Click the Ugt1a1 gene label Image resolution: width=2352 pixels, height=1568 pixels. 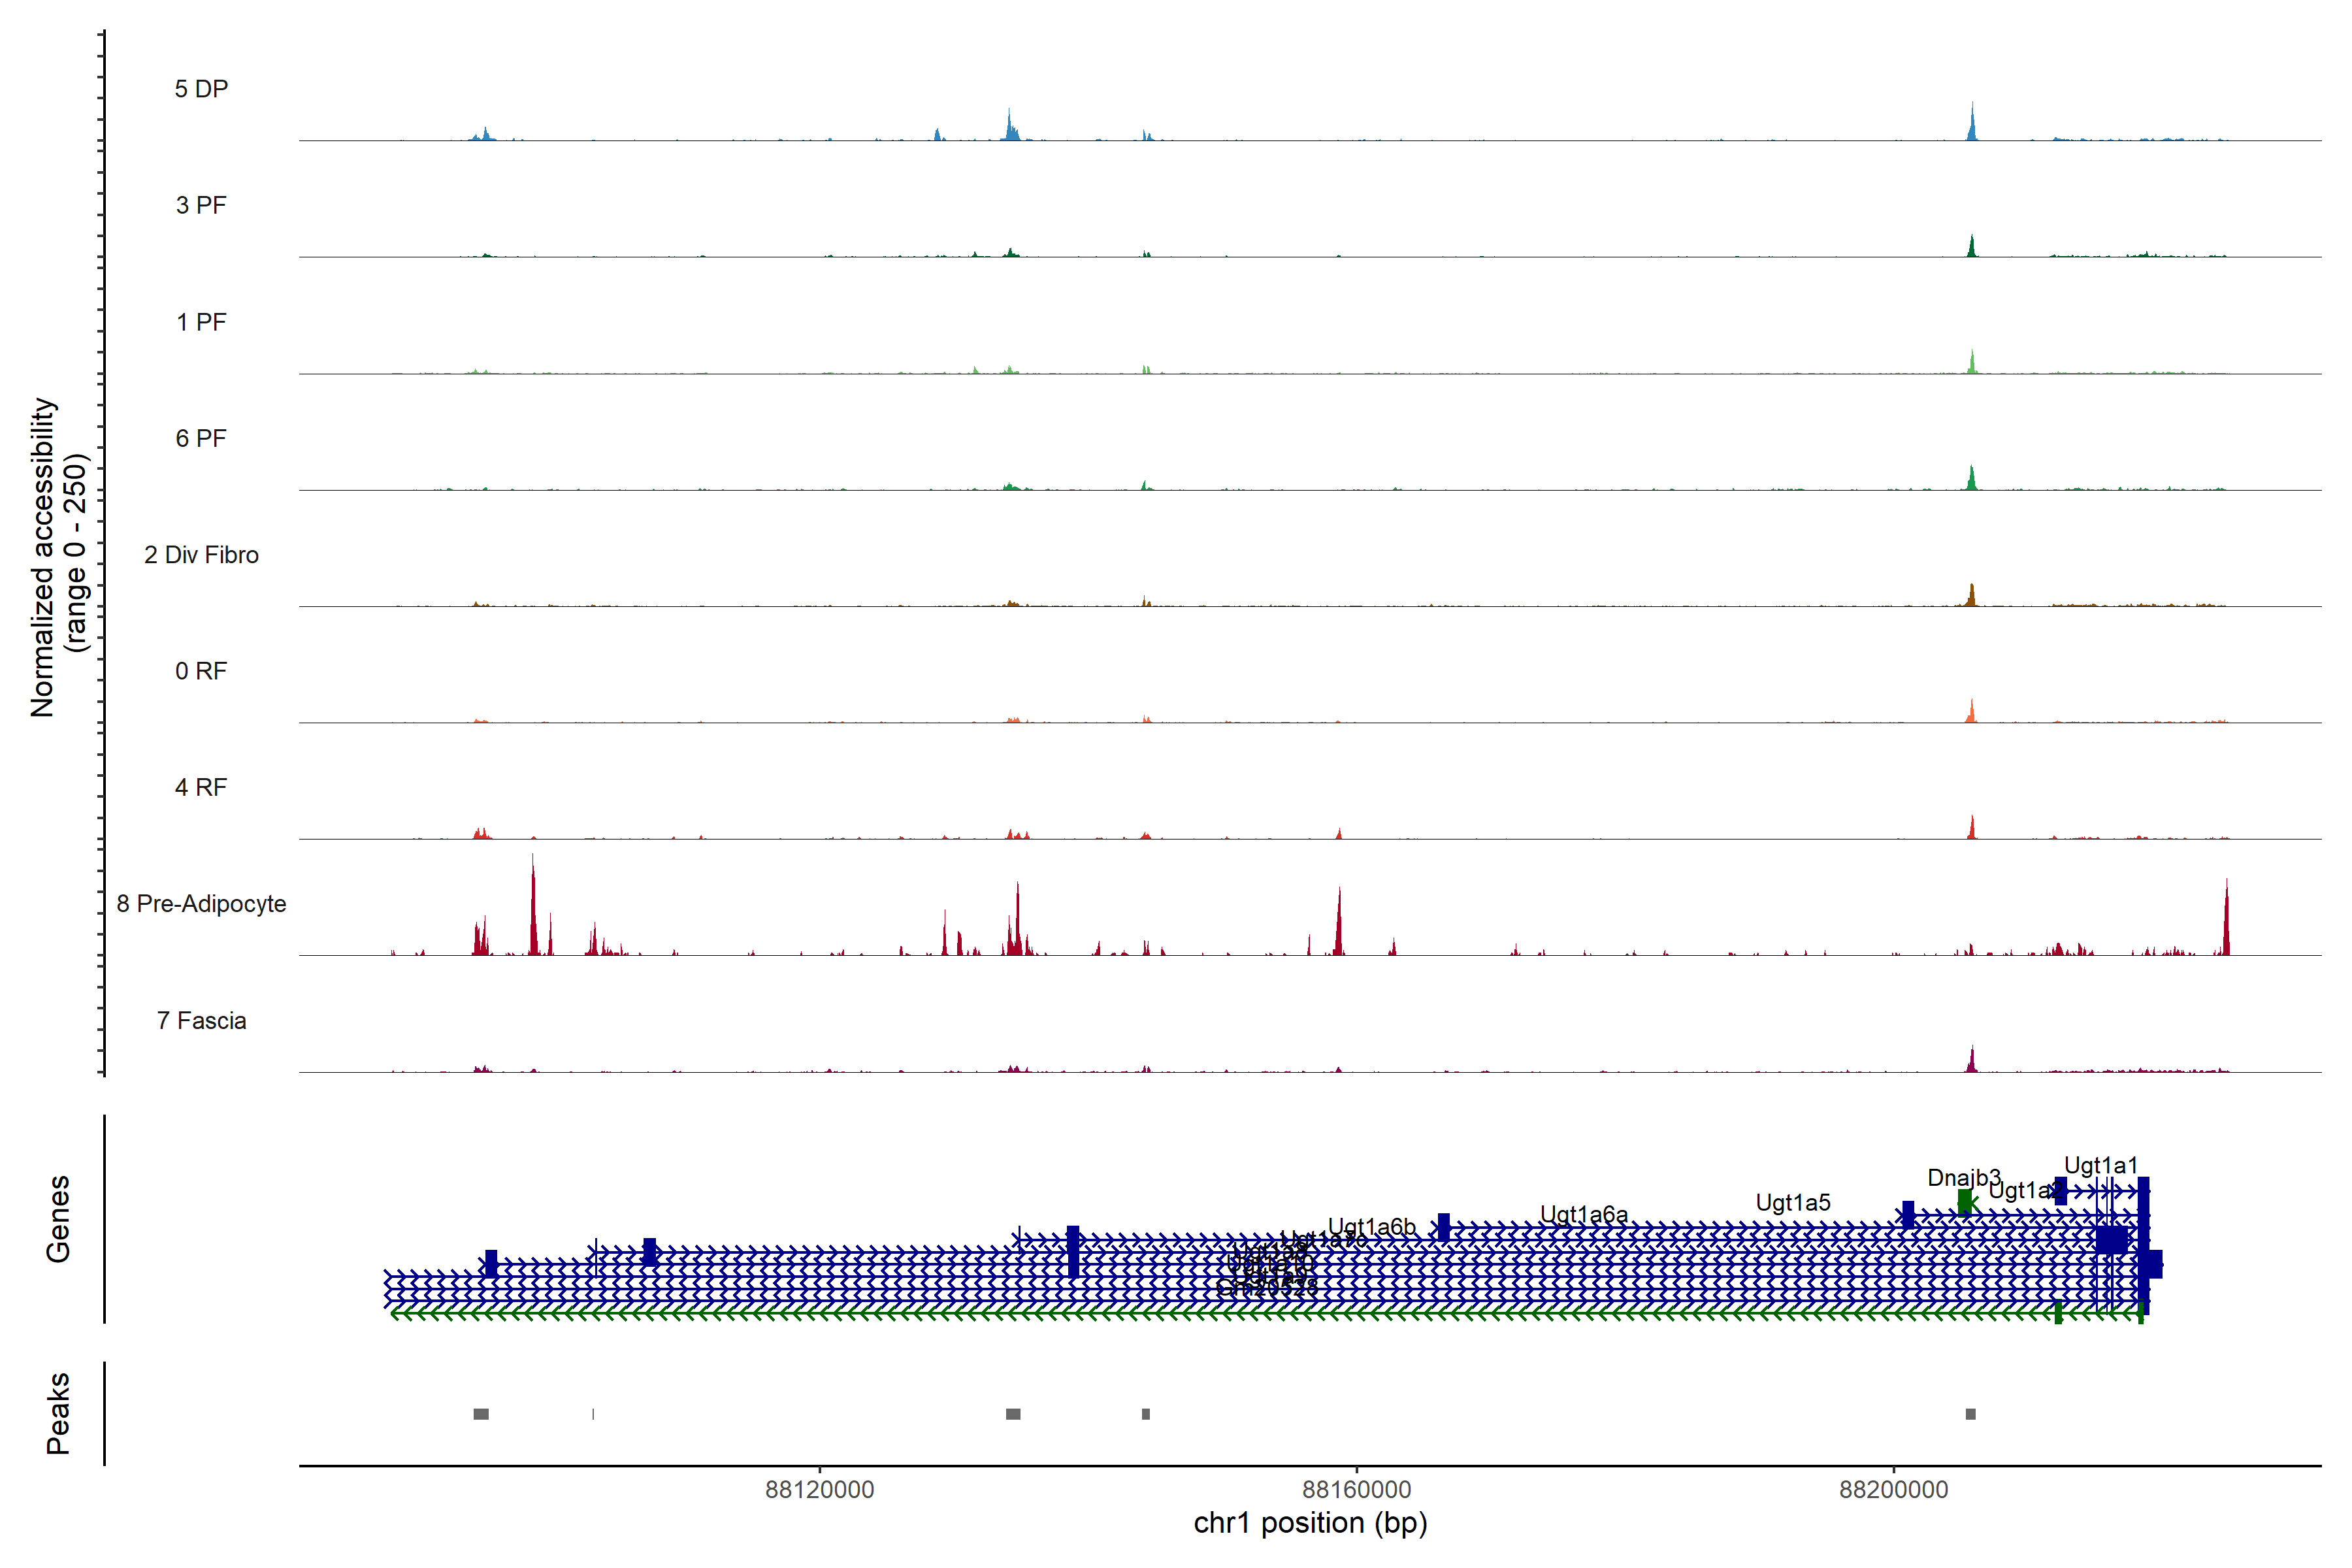pyautogui.click(x=2101, y=1165)
